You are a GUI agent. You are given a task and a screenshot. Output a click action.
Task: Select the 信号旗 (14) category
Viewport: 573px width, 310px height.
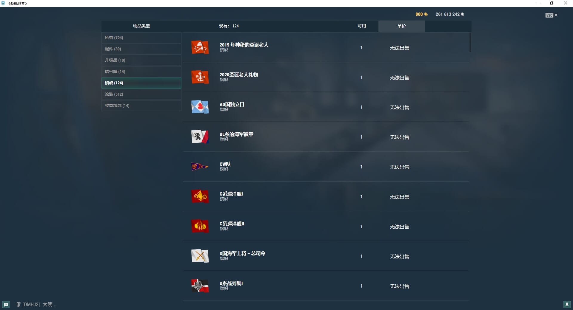click(141, 72)
